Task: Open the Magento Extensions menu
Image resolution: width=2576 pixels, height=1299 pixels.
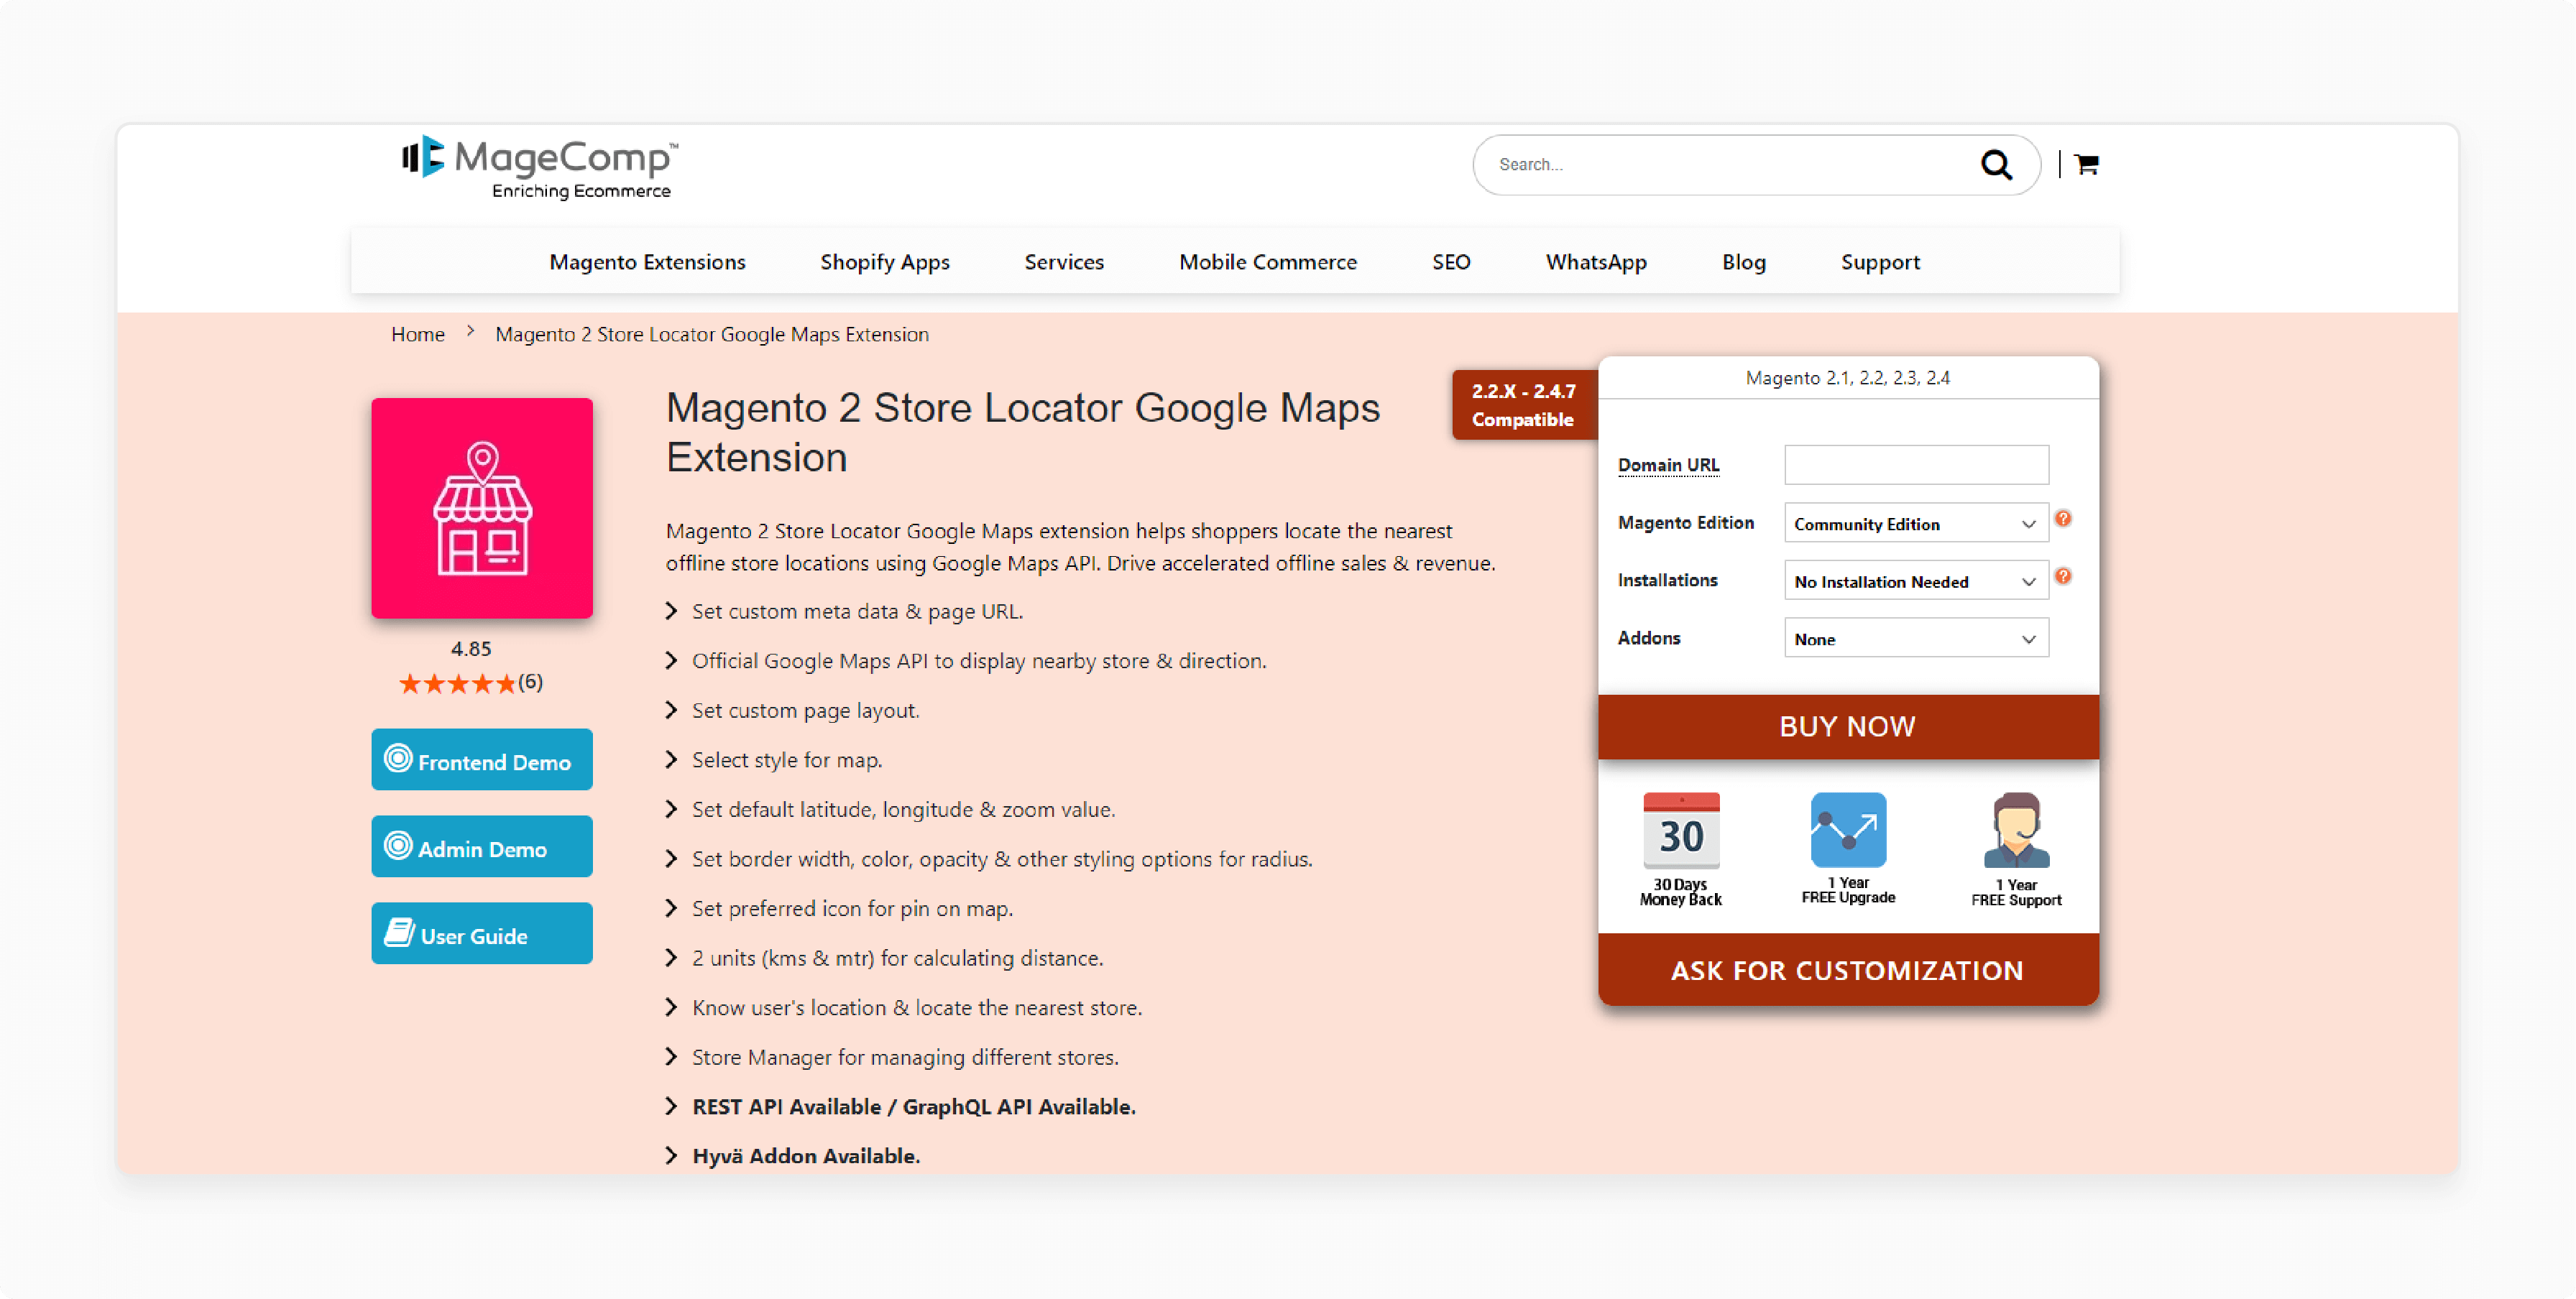Action: tap(648, 262)
